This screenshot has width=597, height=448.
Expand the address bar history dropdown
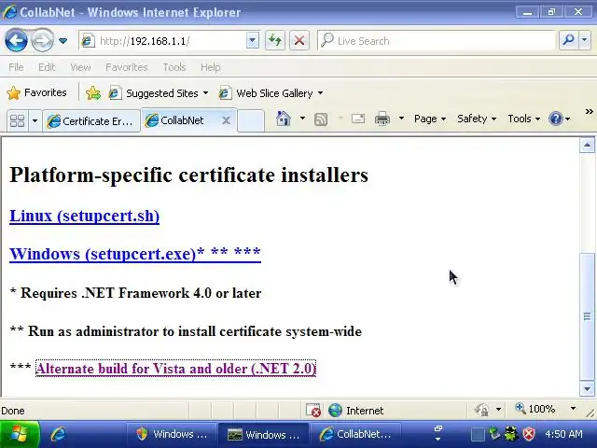tap(253, 40)
